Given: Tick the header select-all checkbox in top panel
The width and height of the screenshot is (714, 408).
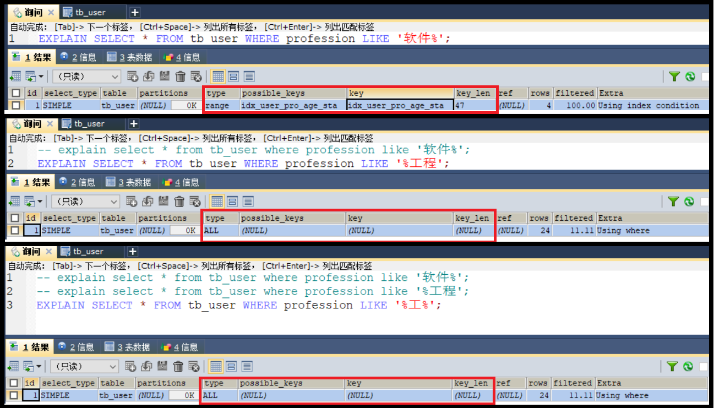Looking at the screenshot, I should [16, 93].
